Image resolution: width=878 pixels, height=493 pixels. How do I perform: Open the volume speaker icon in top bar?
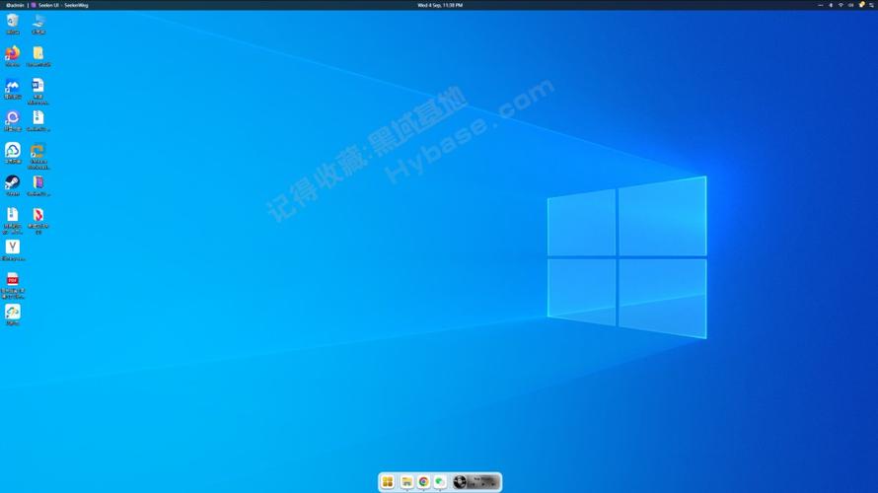[850, 5]
